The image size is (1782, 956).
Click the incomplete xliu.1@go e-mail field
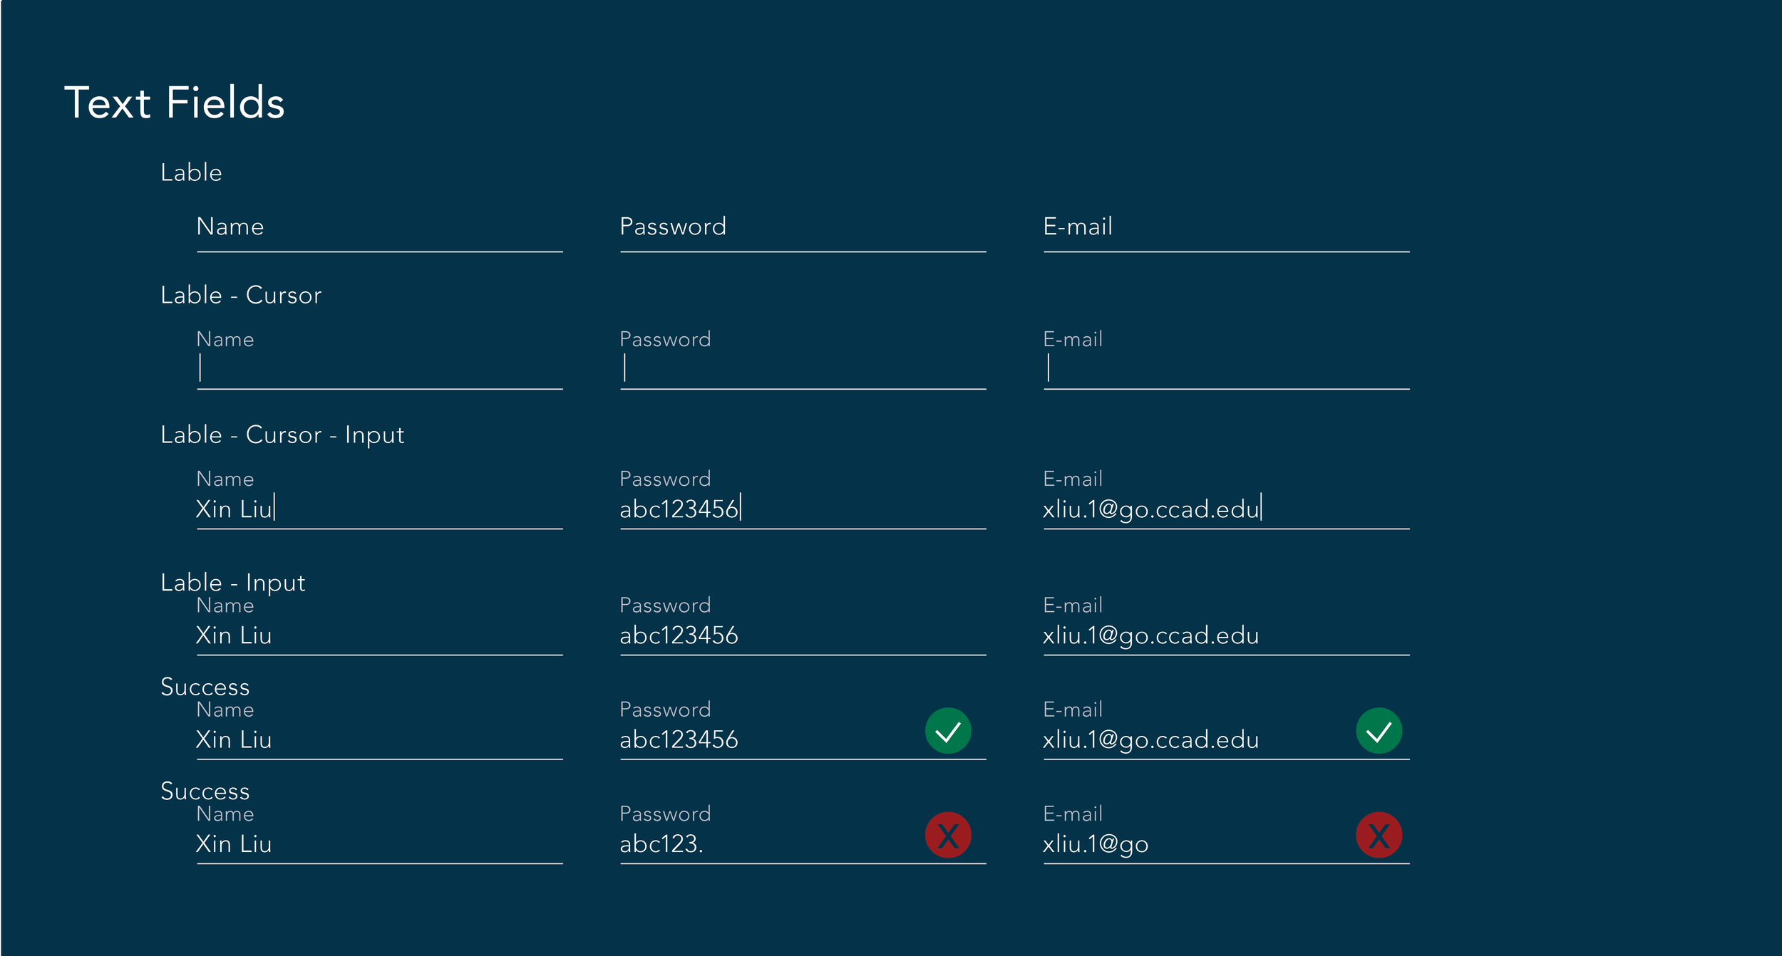[x=1226, y=833]
